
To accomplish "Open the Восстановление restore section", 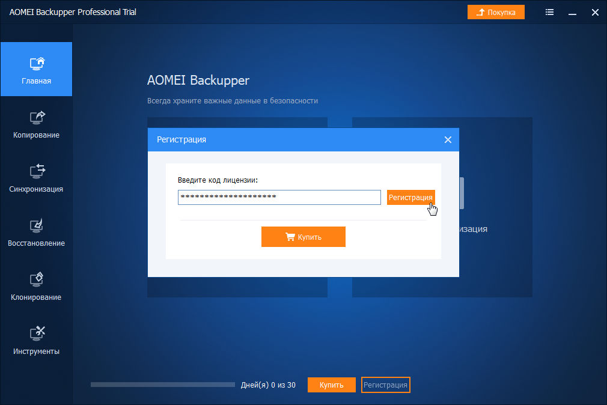I will click(x=36, y=232).
